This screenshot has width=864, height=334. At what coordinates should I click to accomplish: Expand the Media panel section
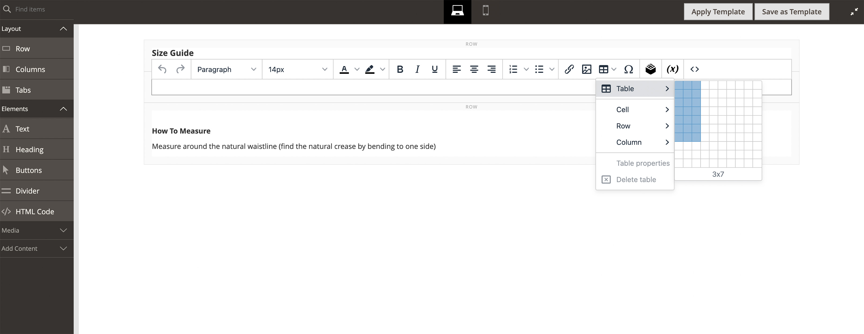37,230
